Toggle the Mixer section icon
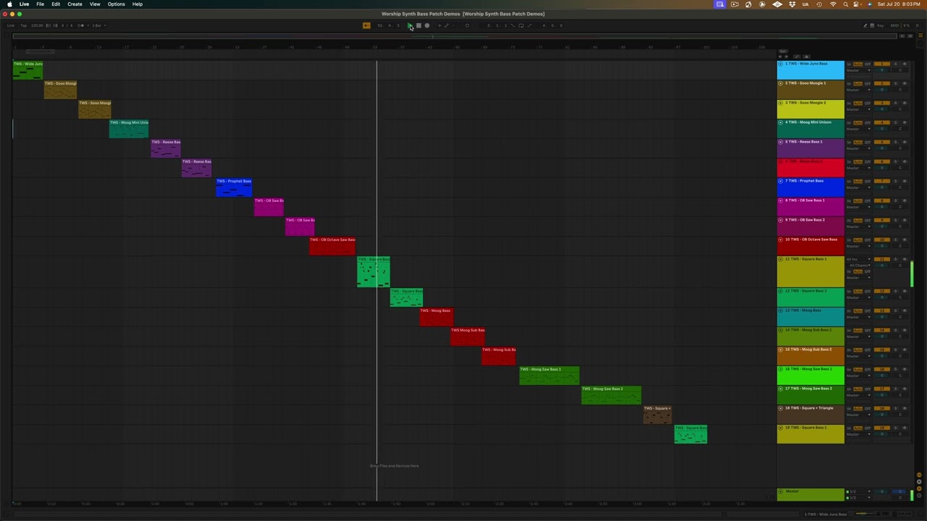This screenshot has height=521, width=927. tap(919, 488)
